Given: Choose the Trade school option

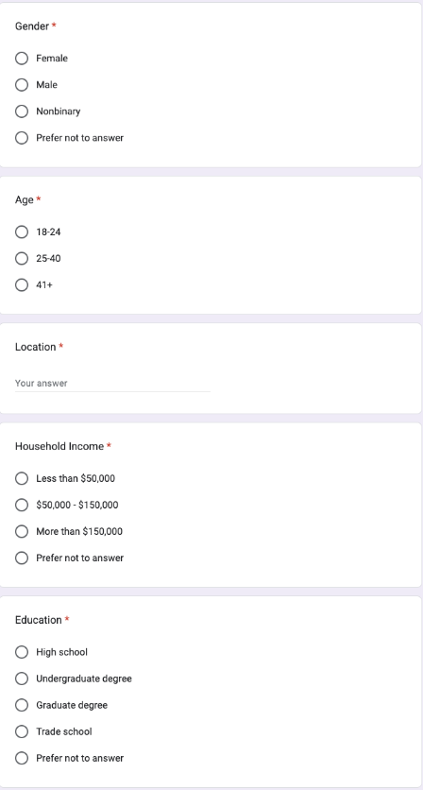Looking at the screenshot, I should [22, 731].
